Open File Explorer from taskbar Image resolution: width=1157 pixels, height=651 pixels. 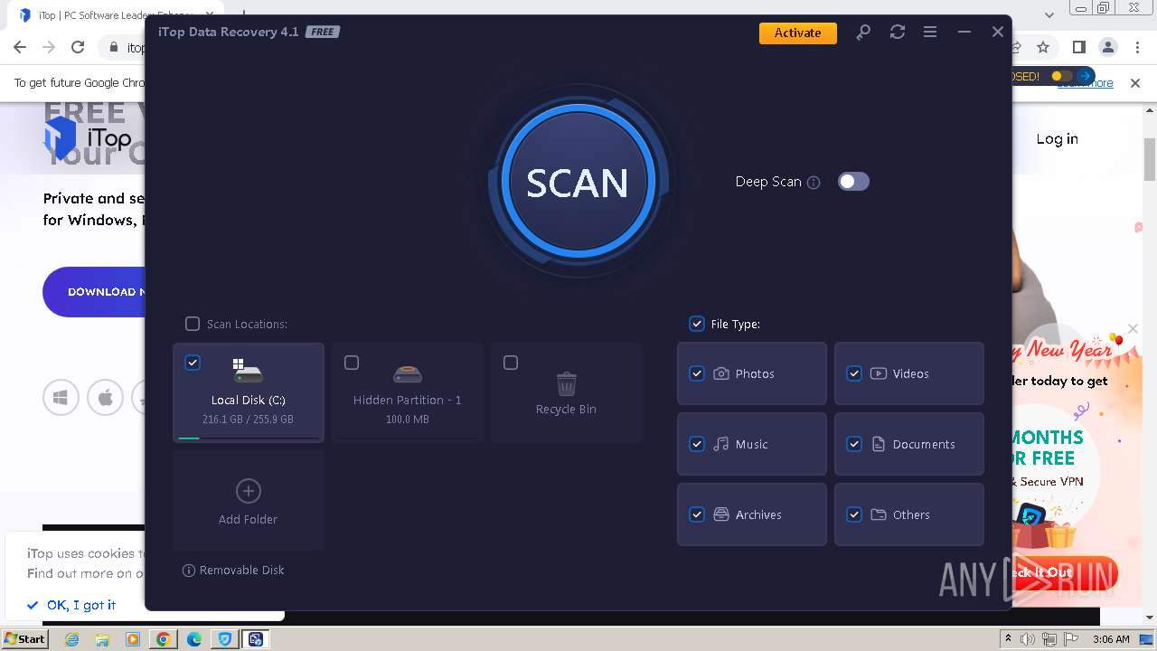[102, 639]
